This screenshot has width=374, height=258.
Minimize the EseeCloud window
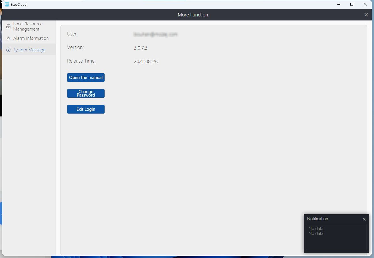339,4
